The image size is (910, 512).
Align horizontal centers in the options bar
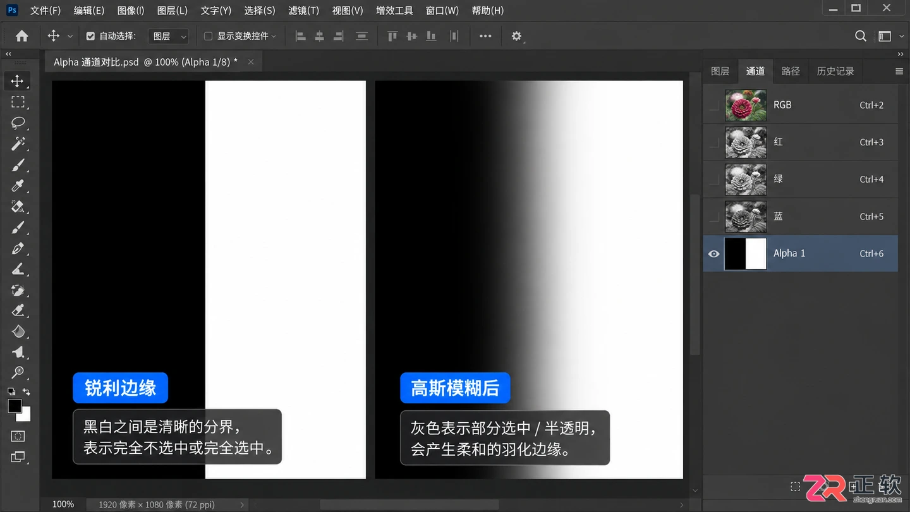tap(320, 37)
